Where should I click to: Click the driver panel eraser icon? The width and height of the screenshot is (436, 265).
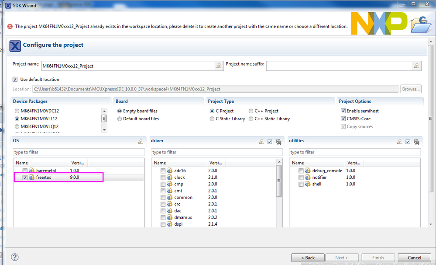261,142
